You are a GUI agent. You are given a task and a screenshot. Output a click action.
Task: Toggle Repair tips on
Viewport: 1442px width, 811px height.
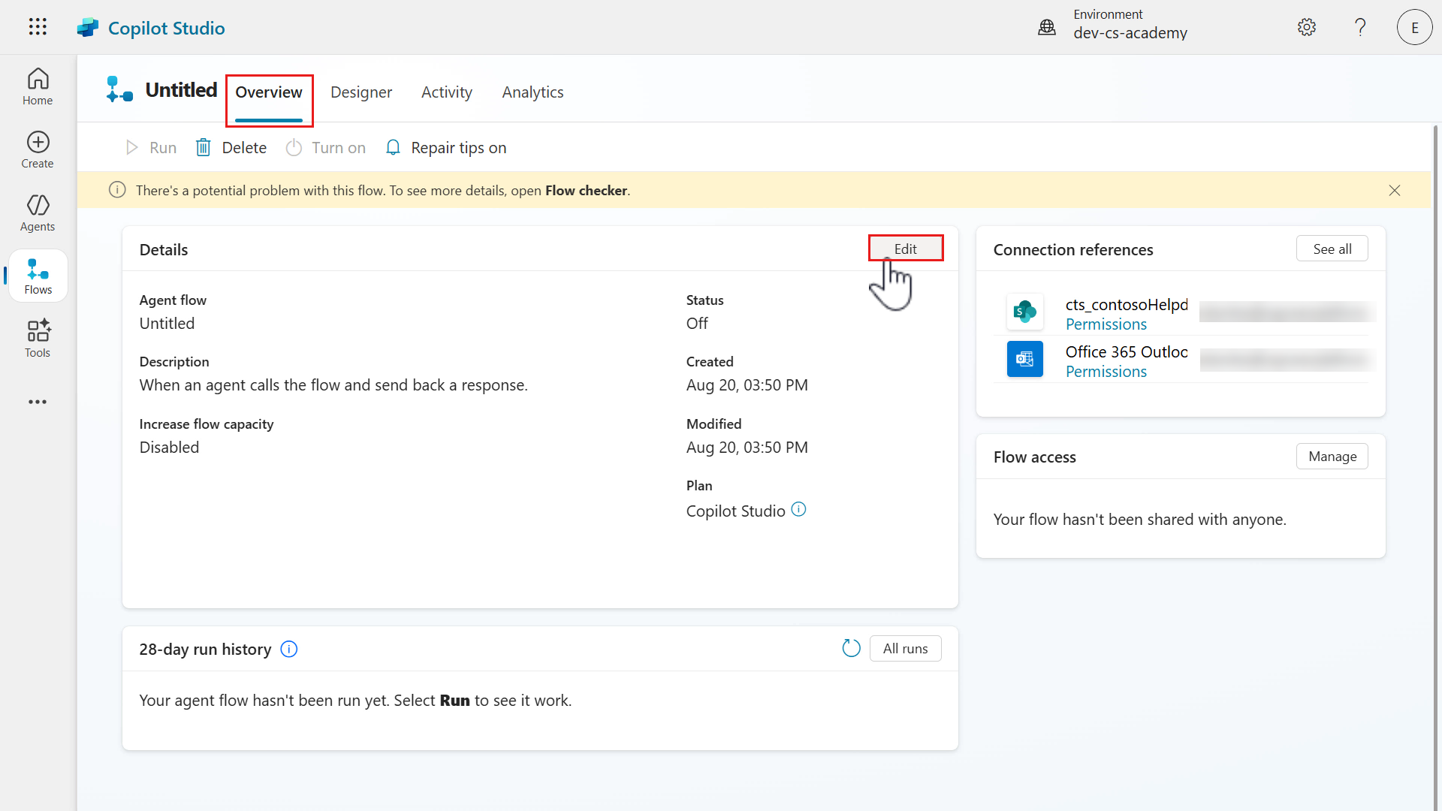[446, 148]
